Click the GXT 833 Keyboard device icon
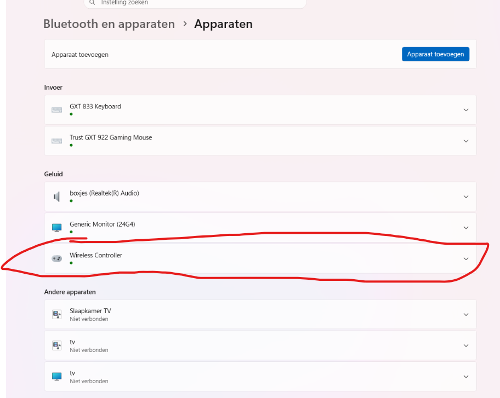Image resolution: width=500 pixels, height=398 pixels. coord(57,110)
